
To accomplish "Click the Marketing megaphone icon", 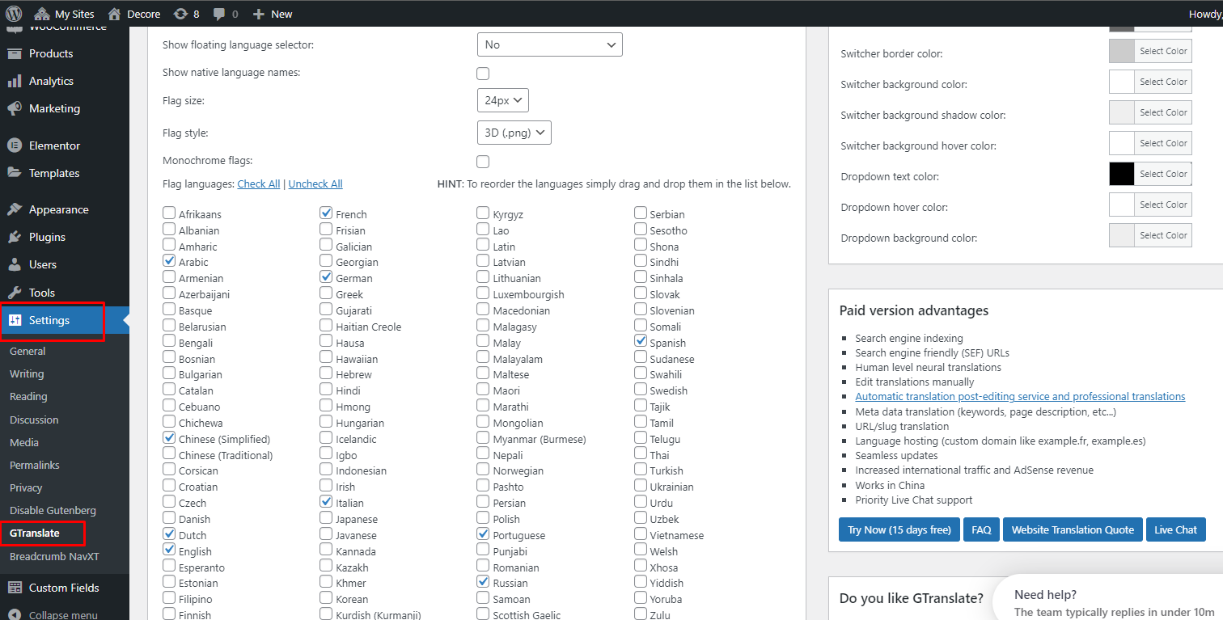I will [x=15, y=108].
